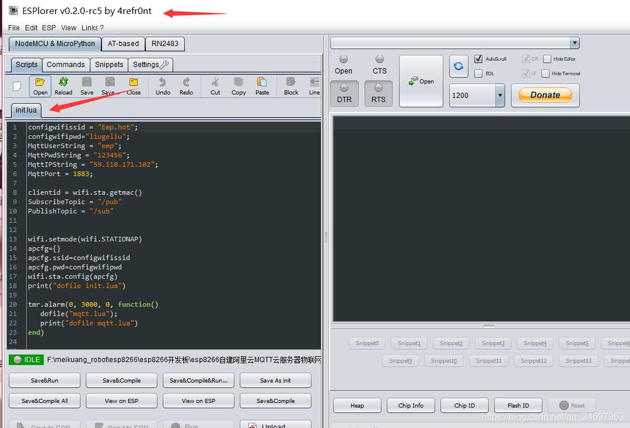This screenshot has width=630, height=428.
Task: Click the Chip Info button
Action: coord(411,405)
